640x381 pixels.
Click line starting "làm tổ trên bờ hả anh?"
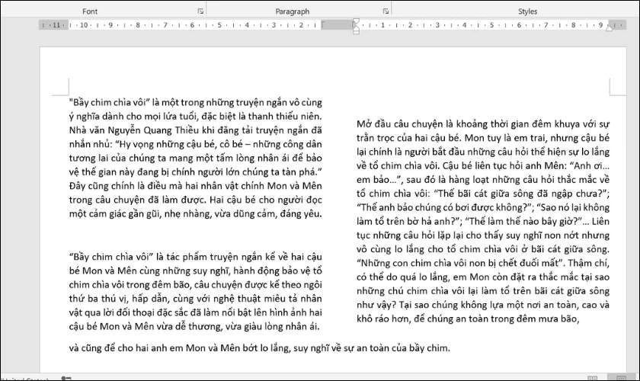pos(483,221)
